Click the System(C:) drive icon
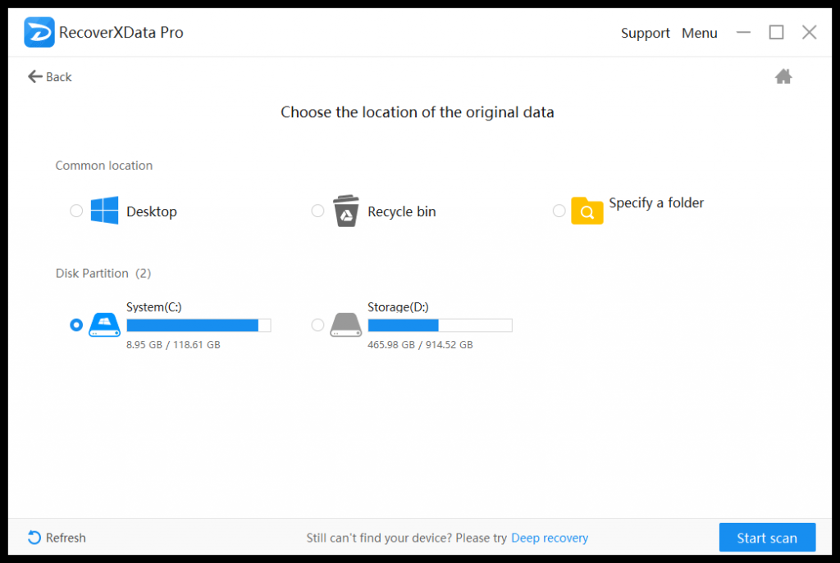Viewport: 840px width, 563px height. click(x=104, y=325)
